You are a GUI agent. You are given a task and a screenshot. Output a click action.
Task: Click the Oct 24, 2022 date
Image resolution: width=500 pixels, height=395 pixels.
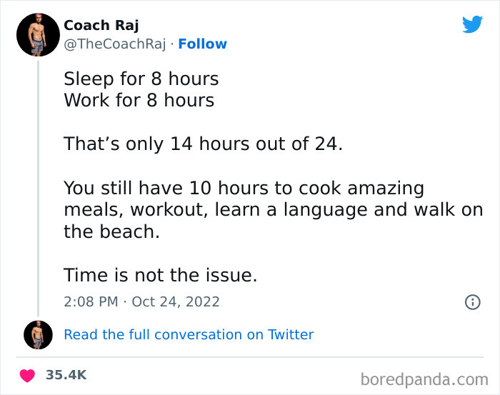[x=176, y=301]
